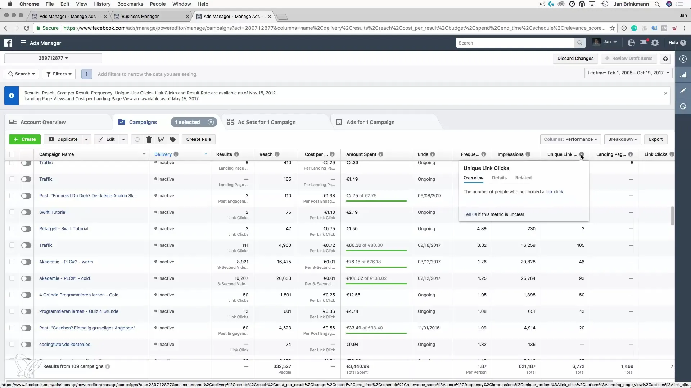Click info icon next to Reach column
691x388 pixels.
(x=277, y=154)
